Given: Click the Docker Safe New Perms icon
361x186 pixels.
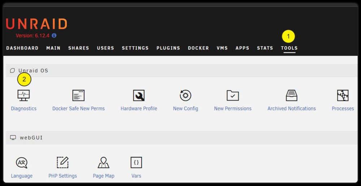Looking at the screenshot, I should pyautogui.click(x=78, y=96).
